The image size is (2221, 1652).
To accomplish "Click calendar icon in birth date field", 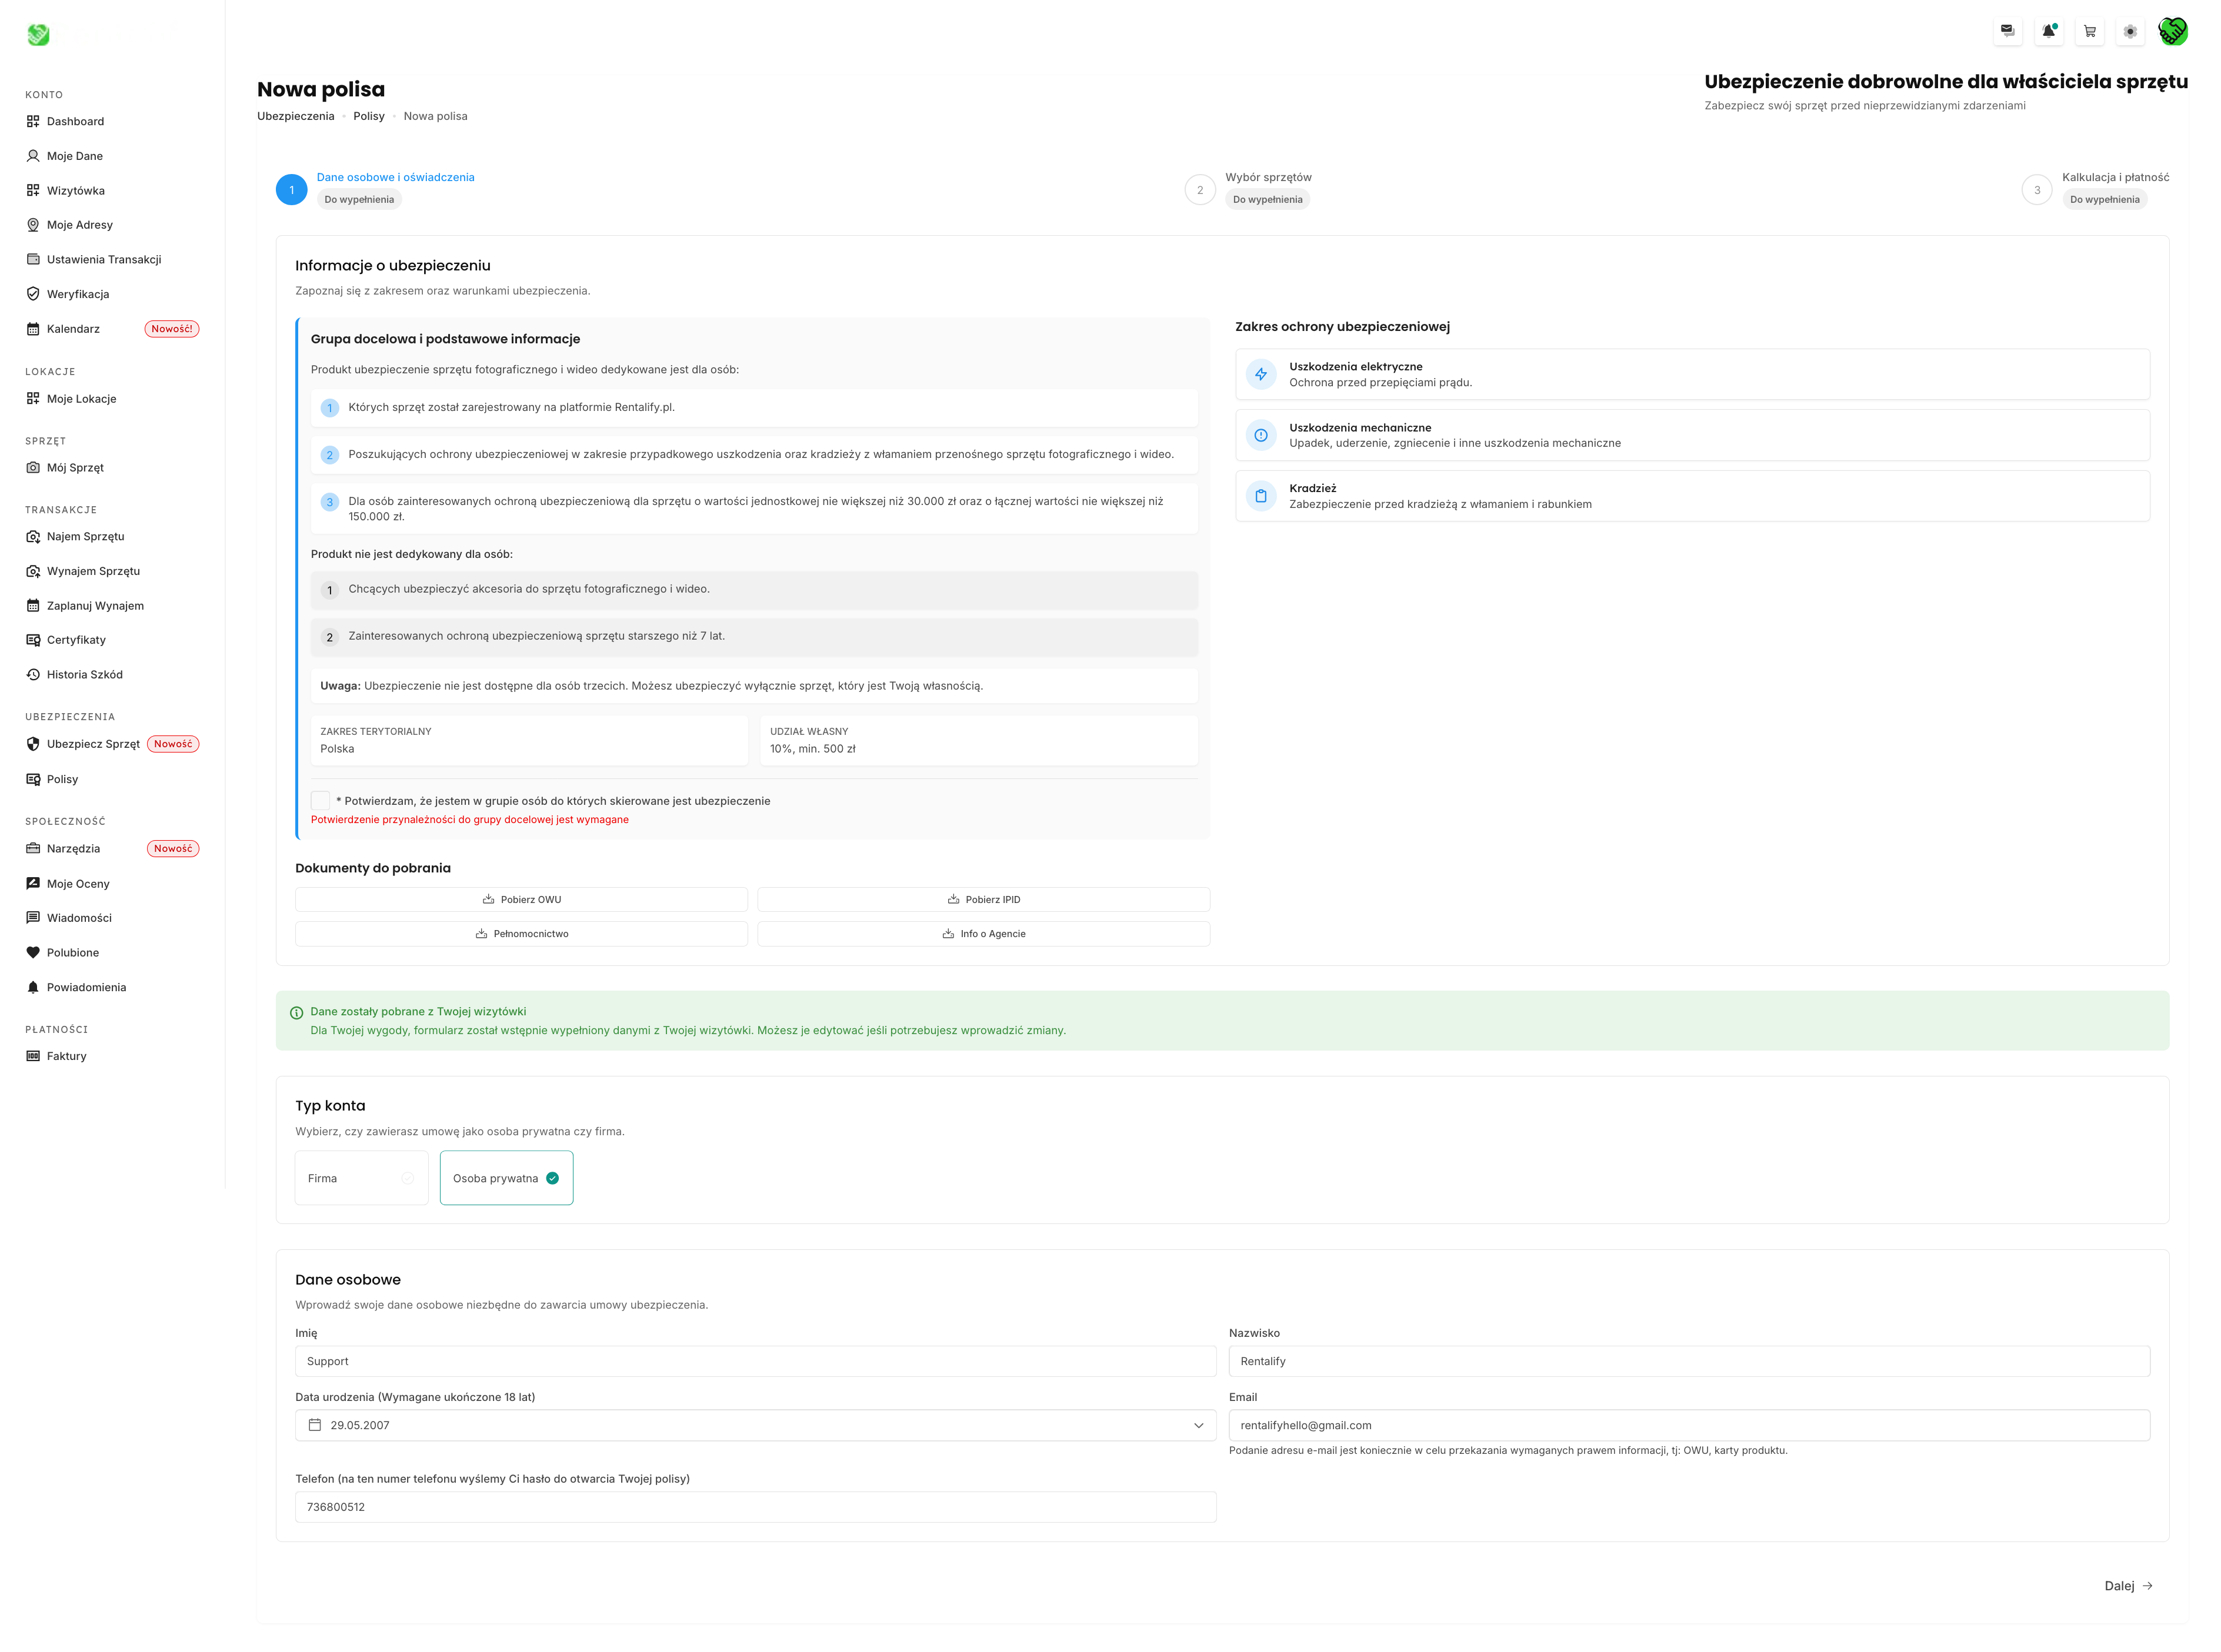I will tap(314, 1425).
